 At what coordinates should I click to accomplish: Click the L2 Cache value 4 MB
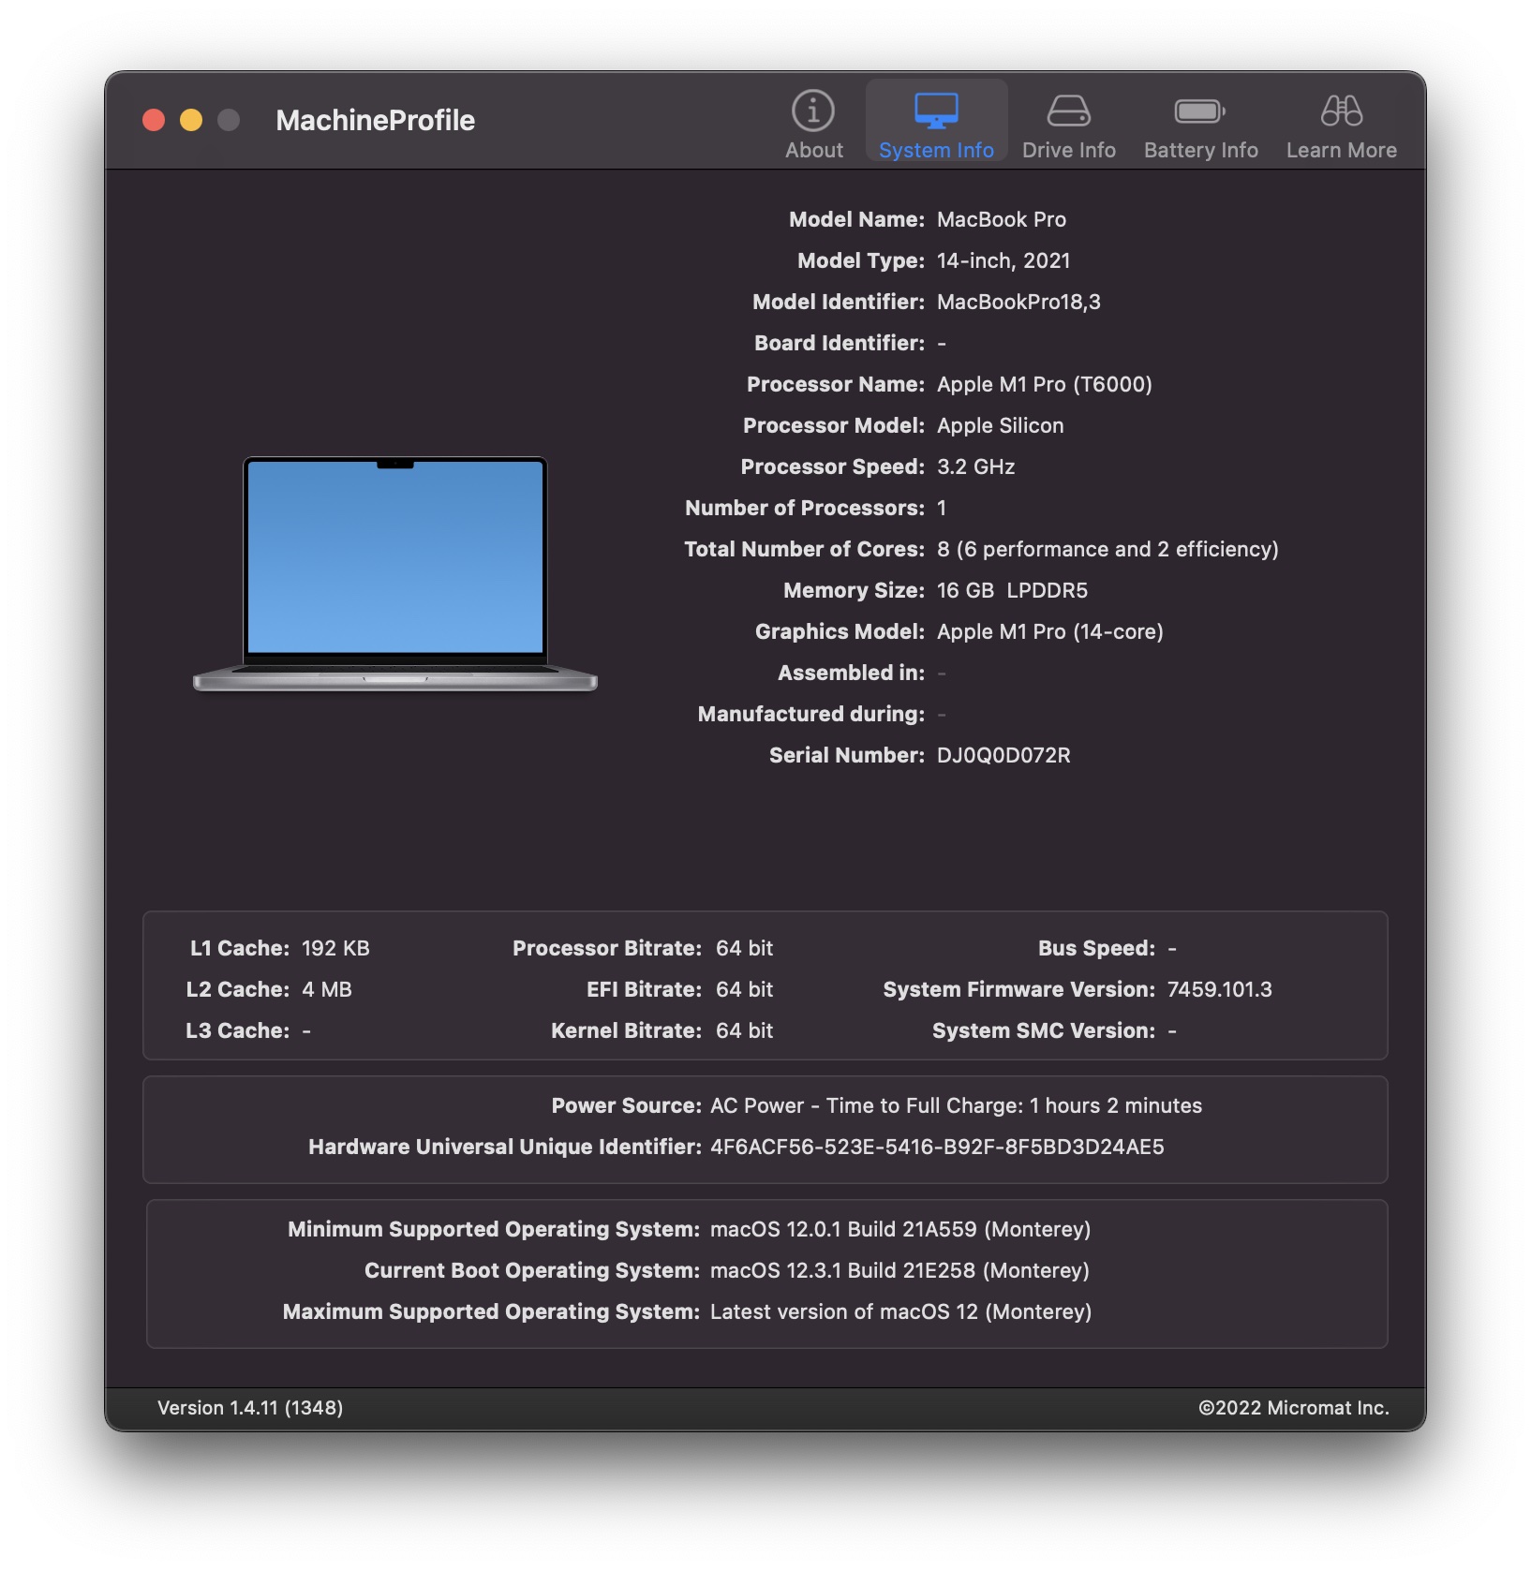tap(327, 989)
